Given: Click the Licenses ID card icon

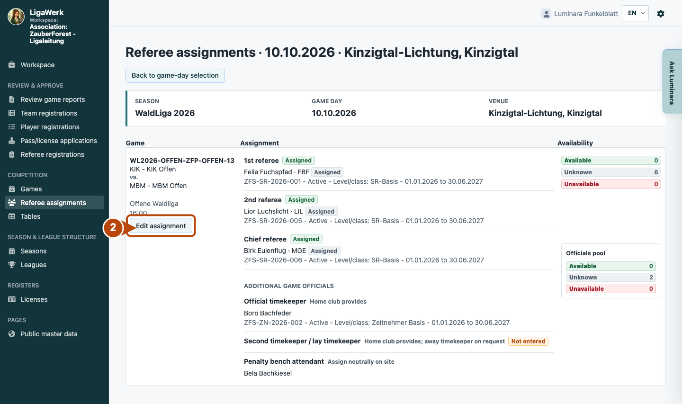Looking at the screenshot, I should coord(12,299).
